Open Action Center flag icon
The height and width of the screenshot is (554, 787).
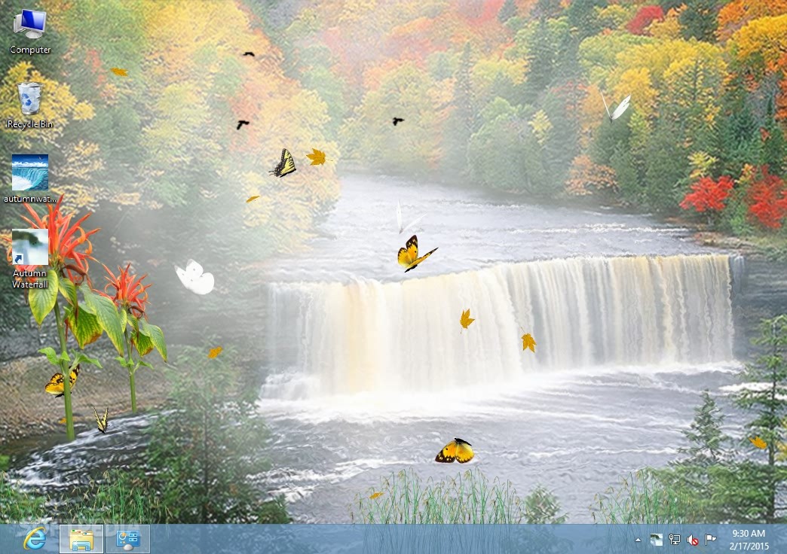(x=710, y=540)
